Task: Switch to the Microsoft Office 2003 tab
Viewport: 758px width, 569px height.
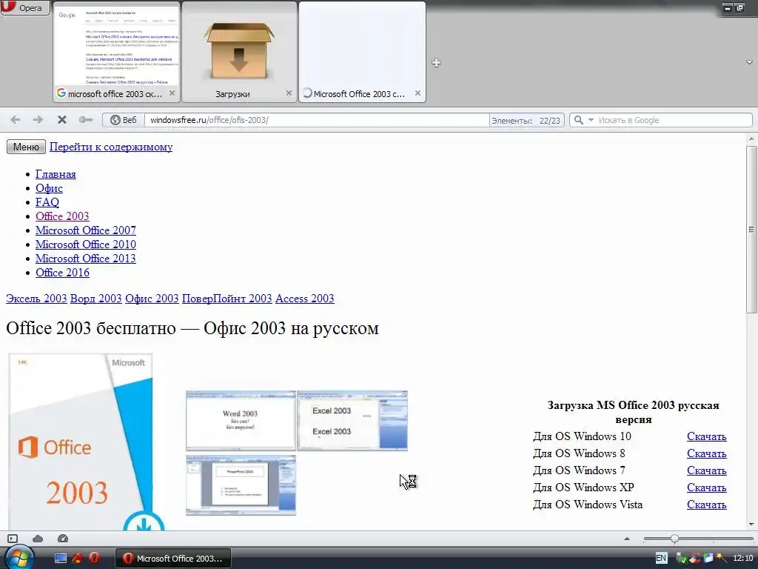Action: (362, 52)
